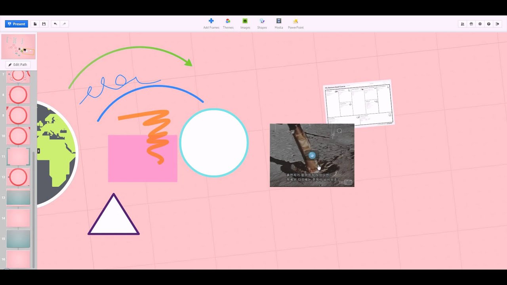
Task: Click the share with people icon
Action: click(462, 24)
